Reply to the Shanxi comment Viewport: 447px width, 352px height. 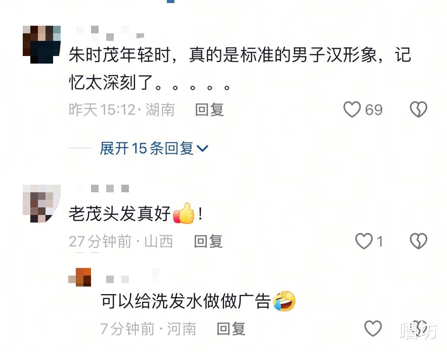209,241
